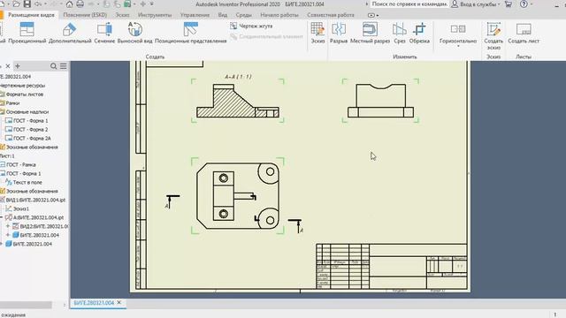
Task: Open the Управление ribbon tab
Action: pyautogui.click(x=195, y=15)
